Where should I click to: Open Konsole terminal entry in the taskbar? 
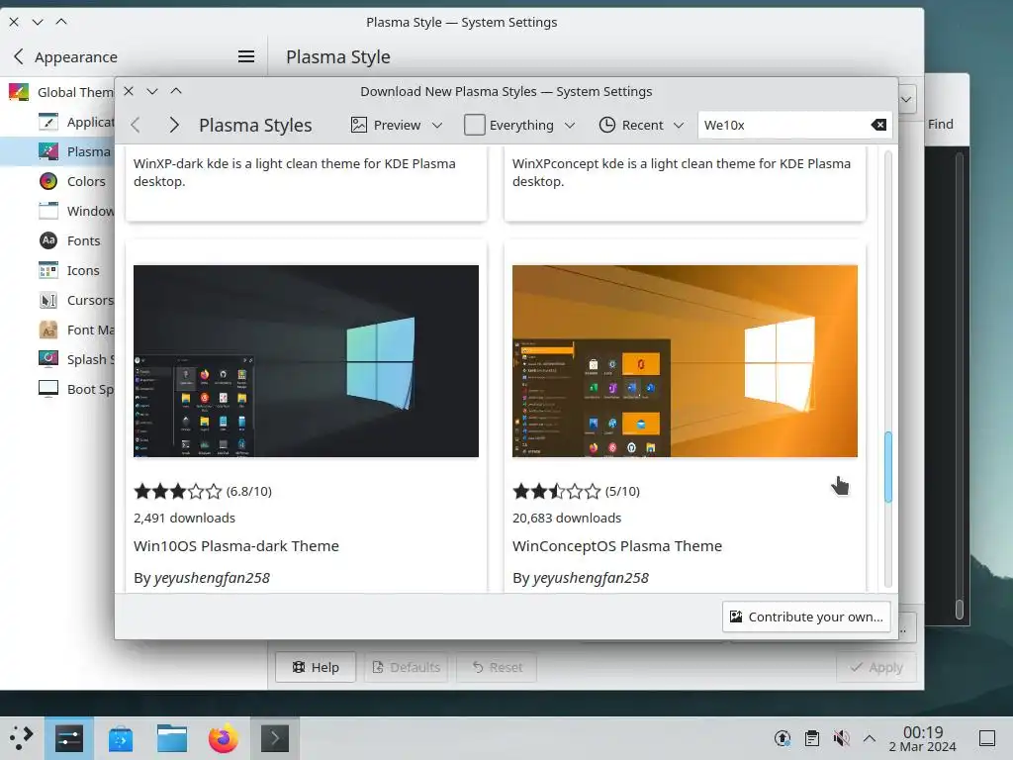click(x=275, y=738)
